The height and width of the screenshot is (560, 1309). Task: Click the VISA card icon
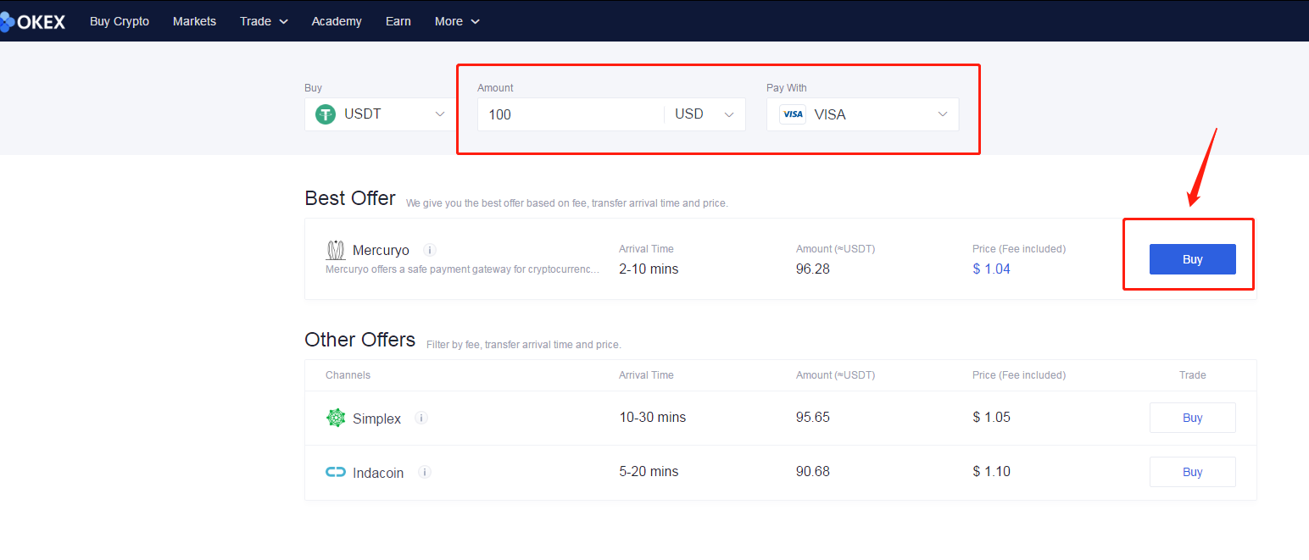(x=793, y=114)
